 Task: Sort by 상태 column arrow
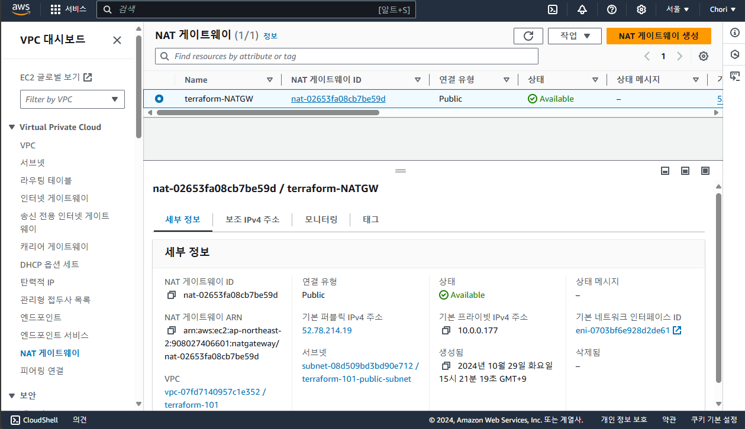(x=595, y=80)
